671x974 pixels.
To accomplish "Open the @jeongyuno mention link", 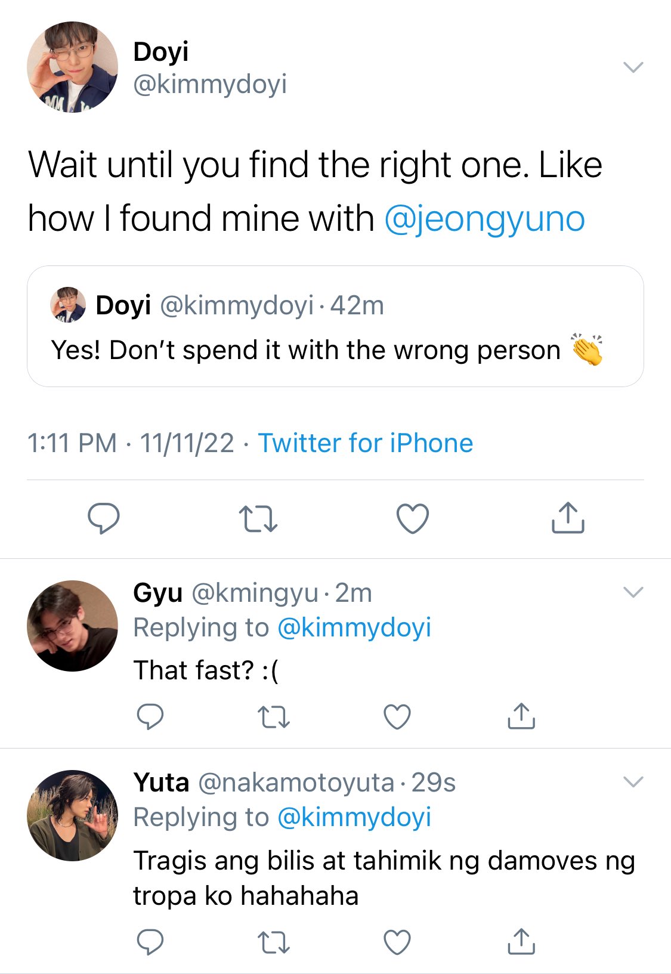I will point(484,219).
